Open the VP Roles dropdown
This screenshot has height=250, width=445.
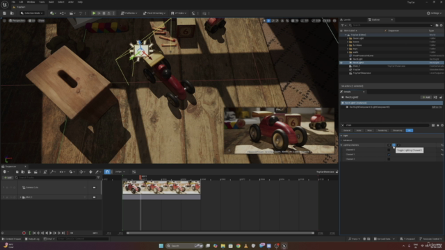[179, 13]
